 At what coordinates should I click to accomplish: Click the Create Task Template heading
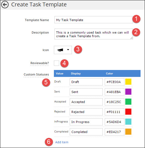coord(39,4)
